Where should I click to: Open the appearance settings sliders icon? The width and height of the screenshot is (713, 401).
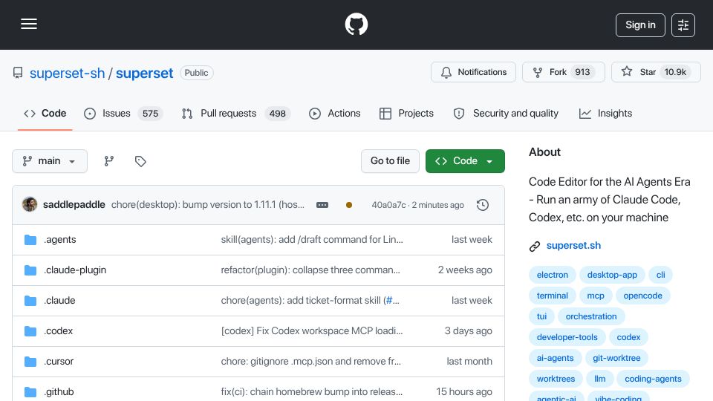tap(683, 25)
